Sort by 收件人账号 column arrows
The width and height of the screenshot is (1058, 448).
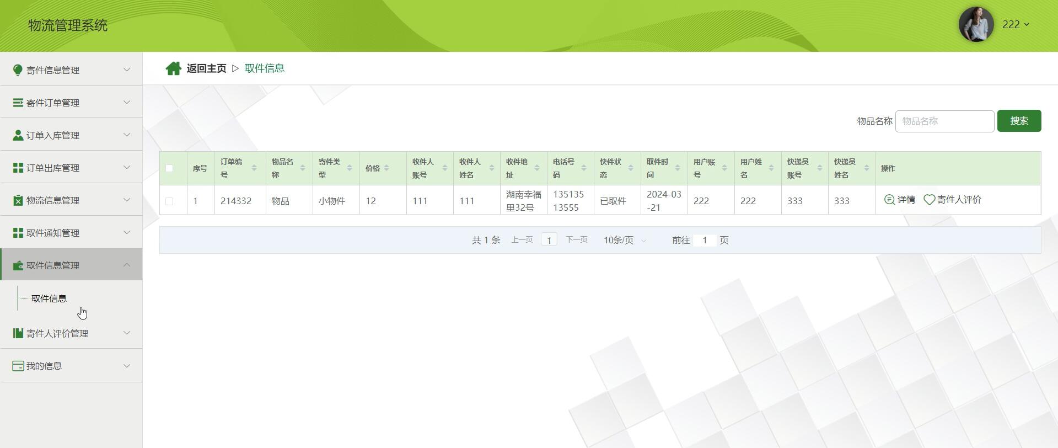(444, 168)
